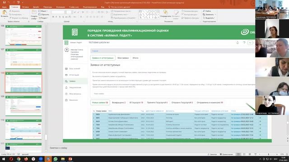The image size is (289, 162).
Task: Open the Express styles gallery
Action: (x=176, y=15)
